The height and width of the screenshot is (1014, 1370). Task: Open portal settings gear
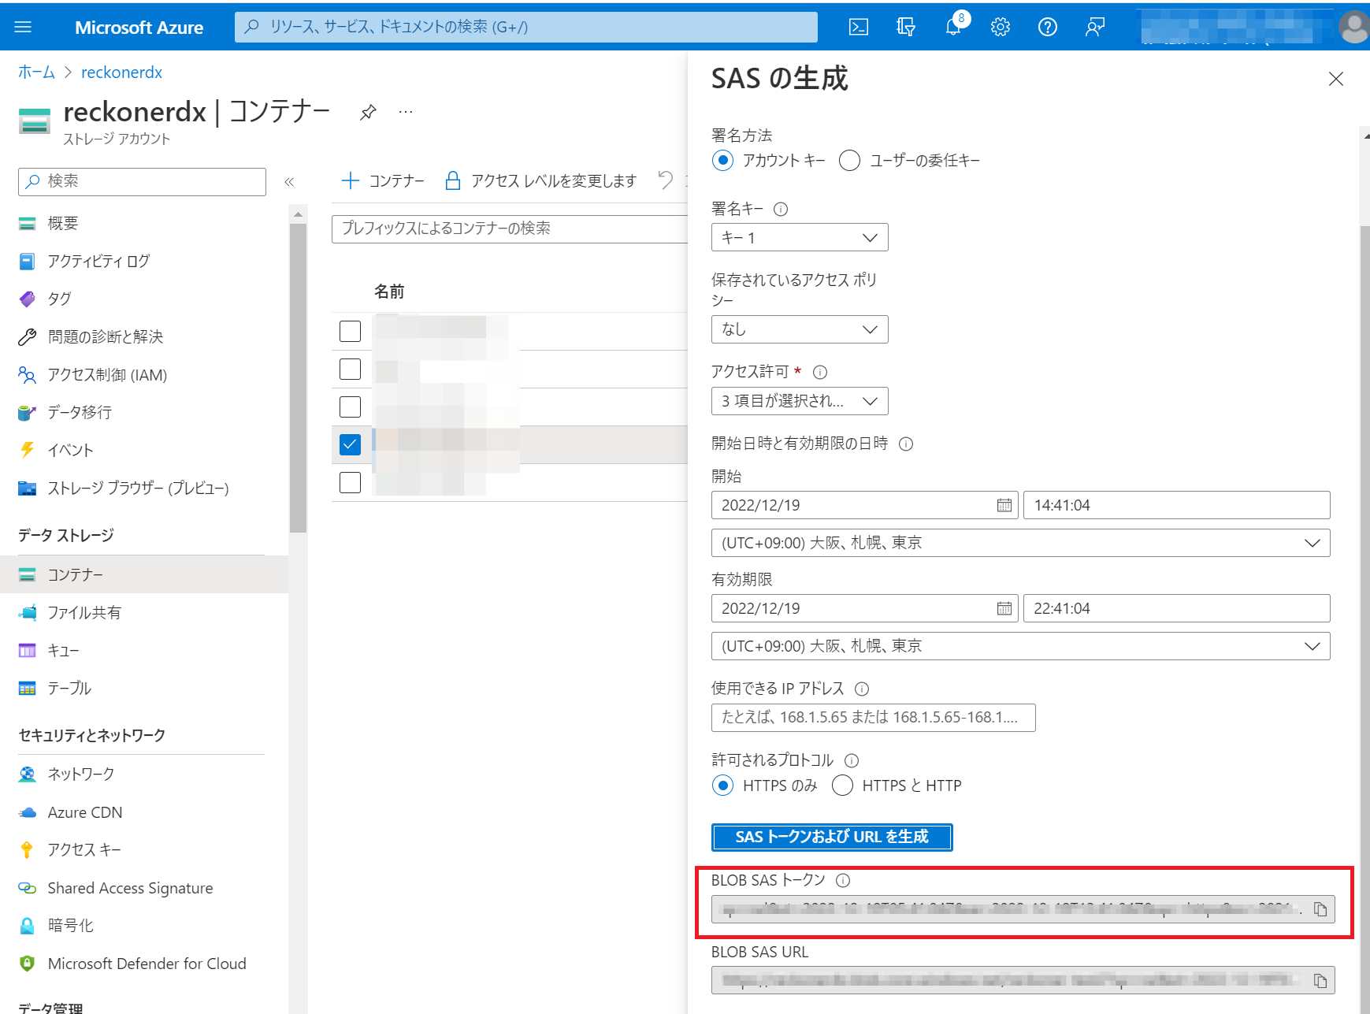coord(1001,27)
